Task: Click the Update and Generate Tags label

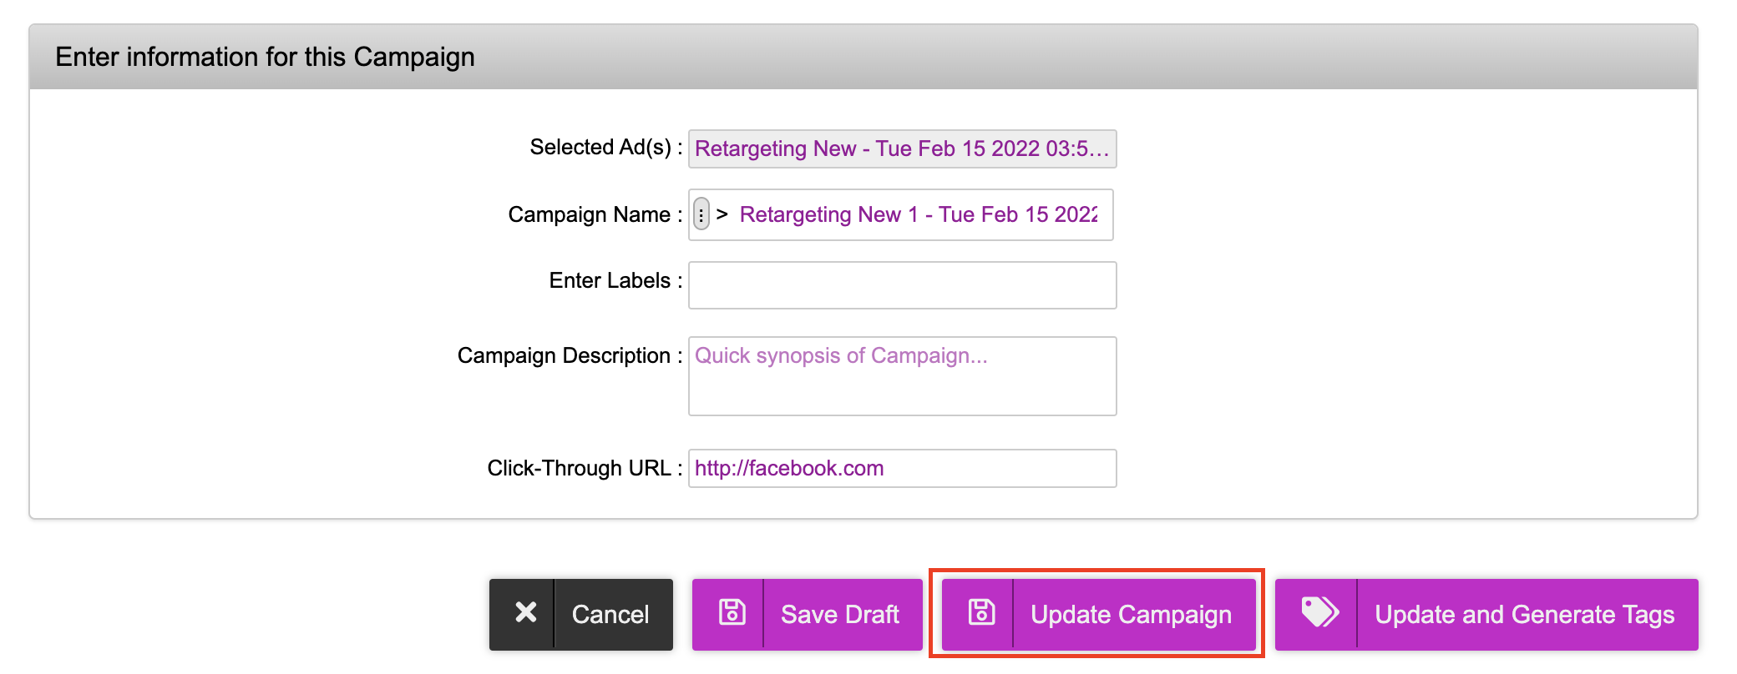Action: click(x=1525, y=615)
